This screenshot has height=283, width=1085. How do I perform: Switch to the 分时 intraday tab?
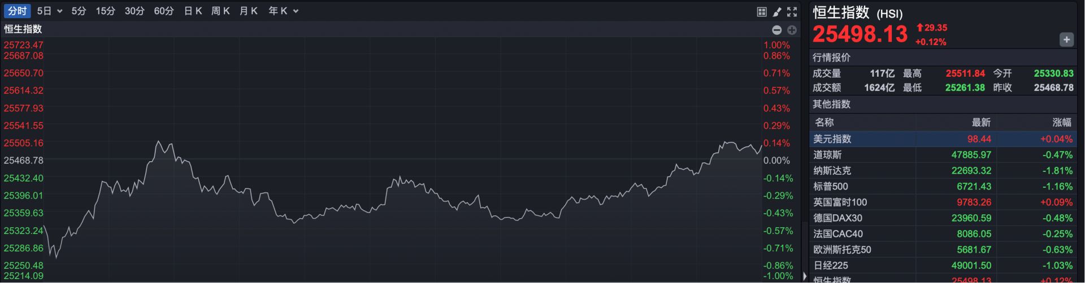pos(17,11)
